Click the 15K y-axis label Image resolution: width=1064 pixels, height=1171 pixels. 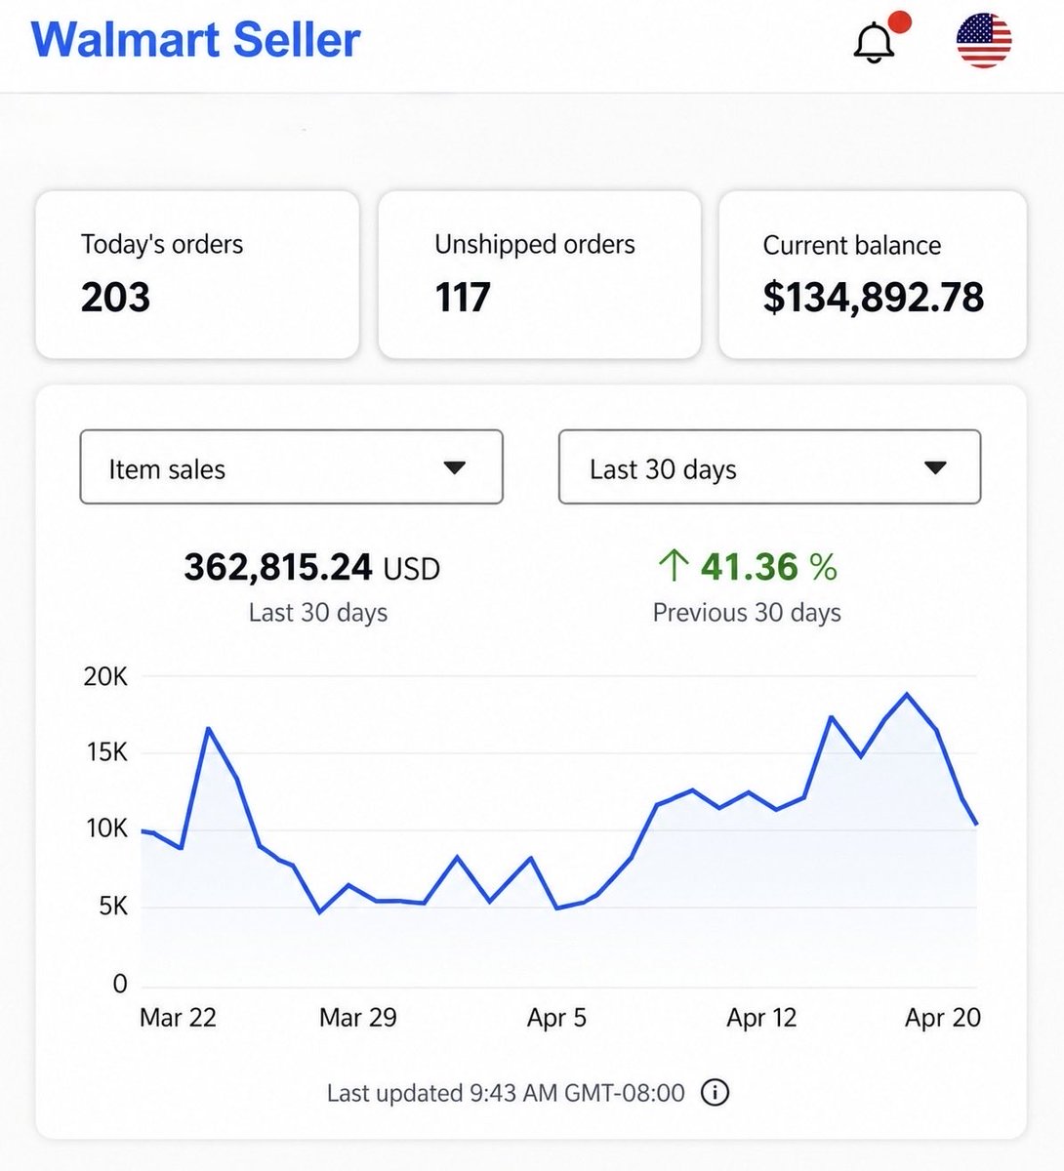106,752
